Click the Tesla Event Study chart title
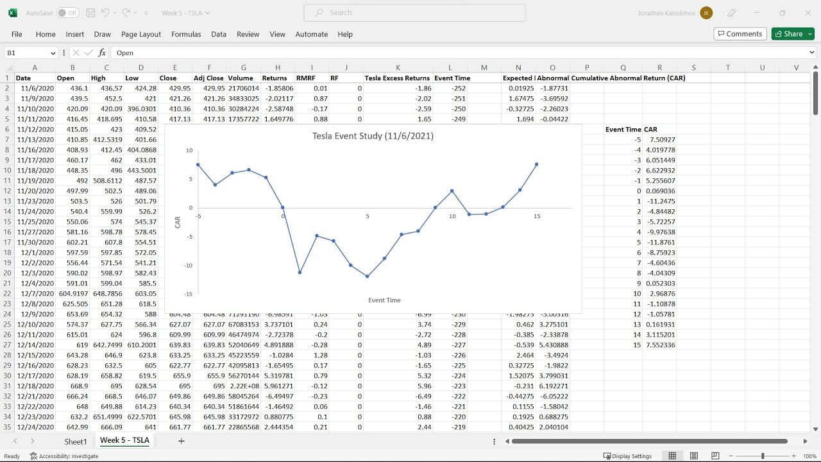 pyautogui.click(x=373, y=136)
